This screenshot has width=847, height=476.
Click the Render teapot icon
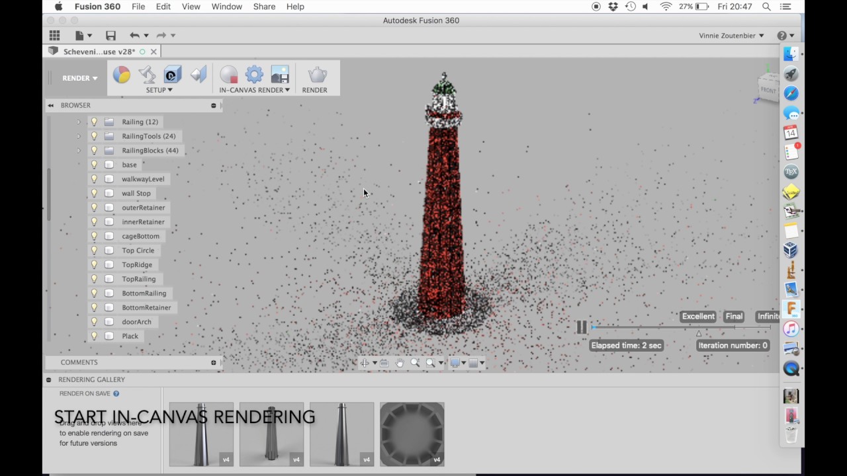318,75
